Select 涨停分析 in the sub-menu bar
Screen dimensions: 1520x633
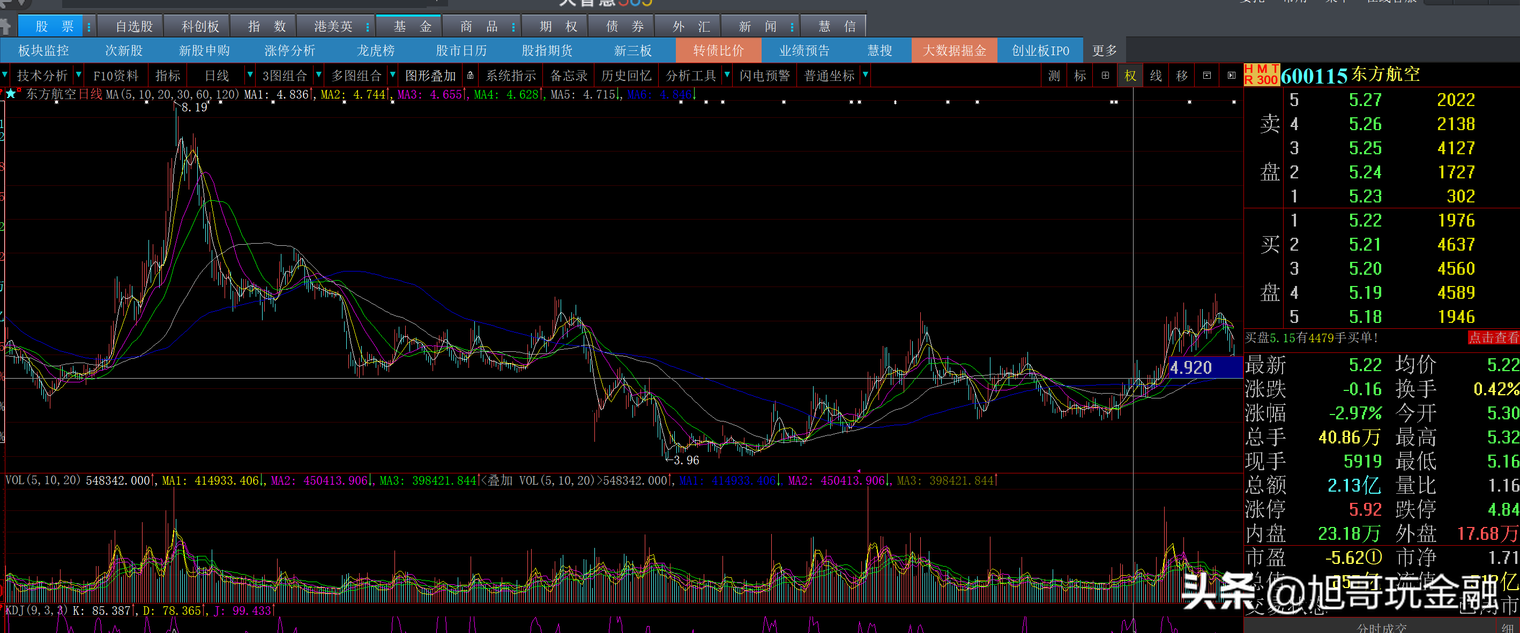click(x=290, y=51)
